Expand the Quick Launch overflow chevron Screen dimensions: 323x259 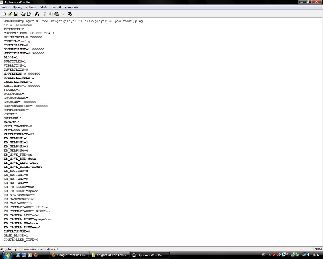46,254
